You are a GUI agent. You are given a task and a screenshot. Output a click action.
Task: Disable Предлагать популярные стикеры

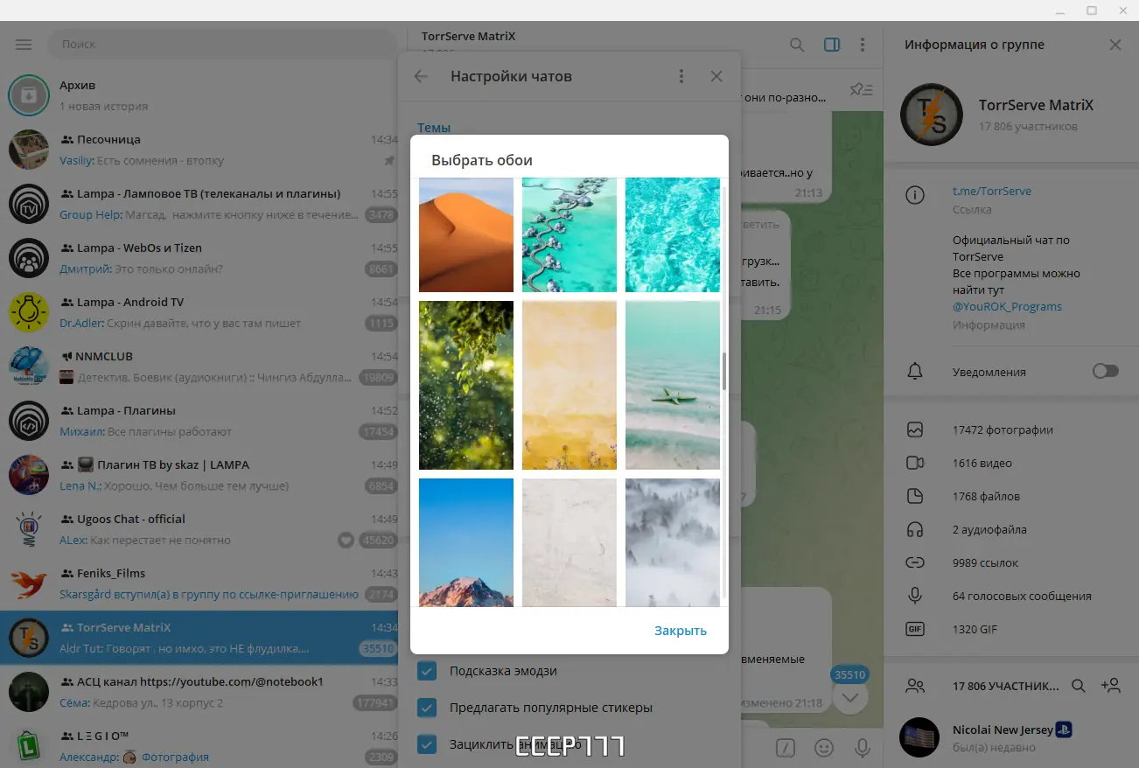[427, 708]
